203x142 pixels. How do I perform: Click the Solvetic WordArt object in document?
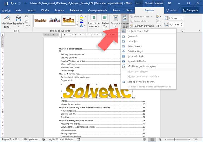(97, 91)
